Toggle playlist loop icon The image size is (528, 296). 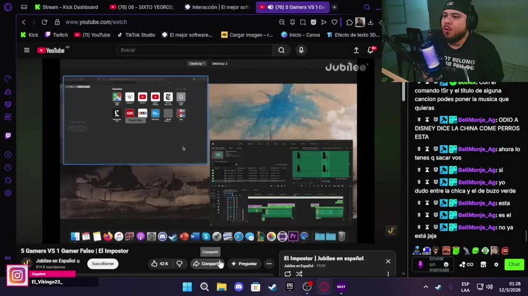coord(288,274)
